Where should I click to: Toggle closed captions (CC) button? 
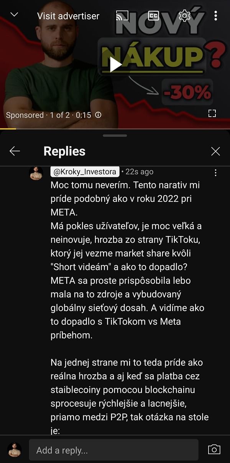[x=153, y=16]
